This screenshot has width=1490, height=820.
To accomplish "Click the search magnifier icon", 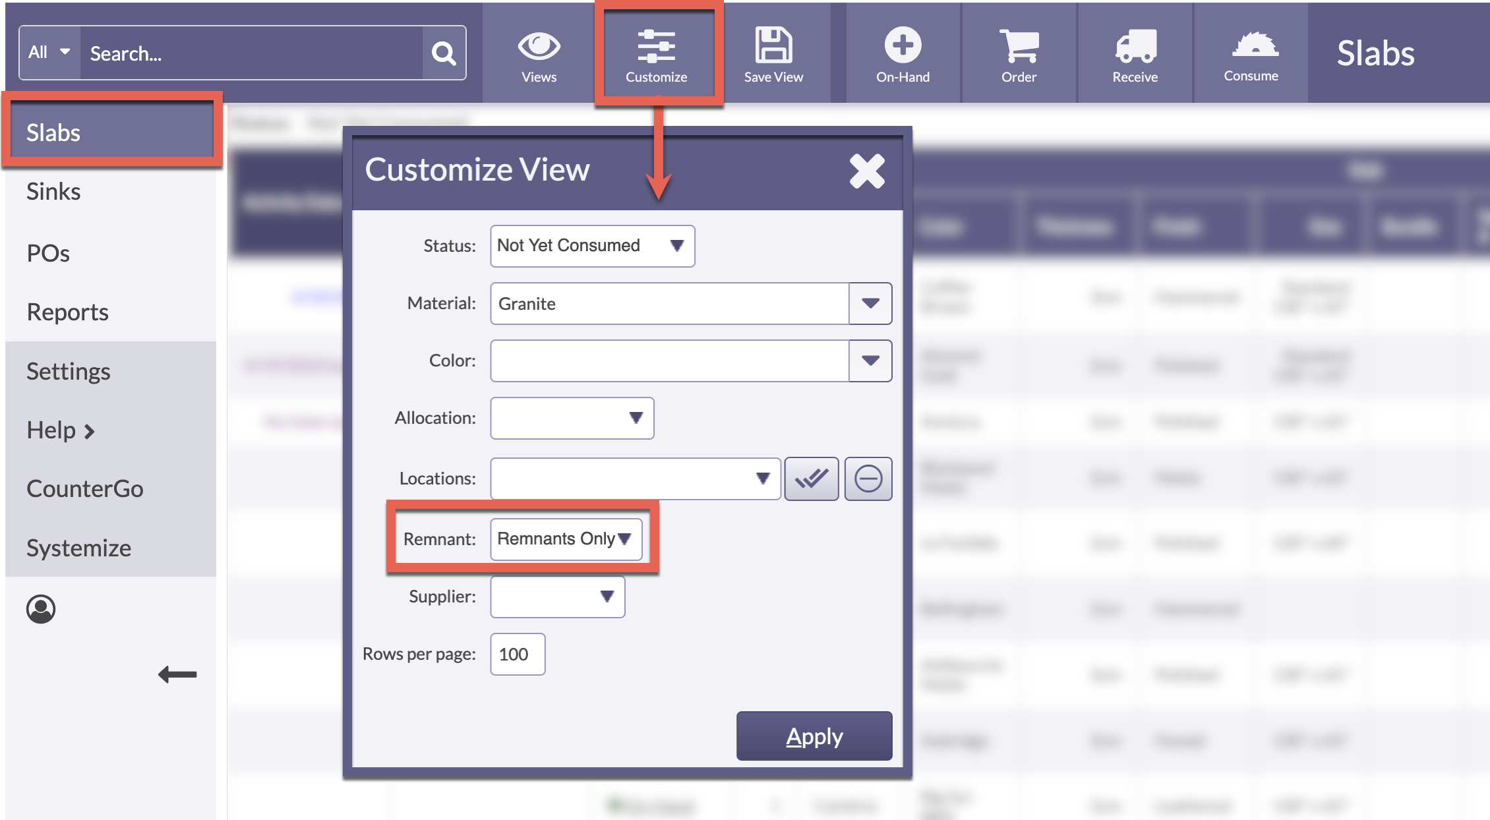I will pos(444,53).
